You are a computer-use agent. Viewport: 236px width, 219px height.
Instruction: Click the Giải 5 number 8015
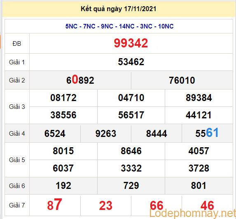tap(63, 151)
